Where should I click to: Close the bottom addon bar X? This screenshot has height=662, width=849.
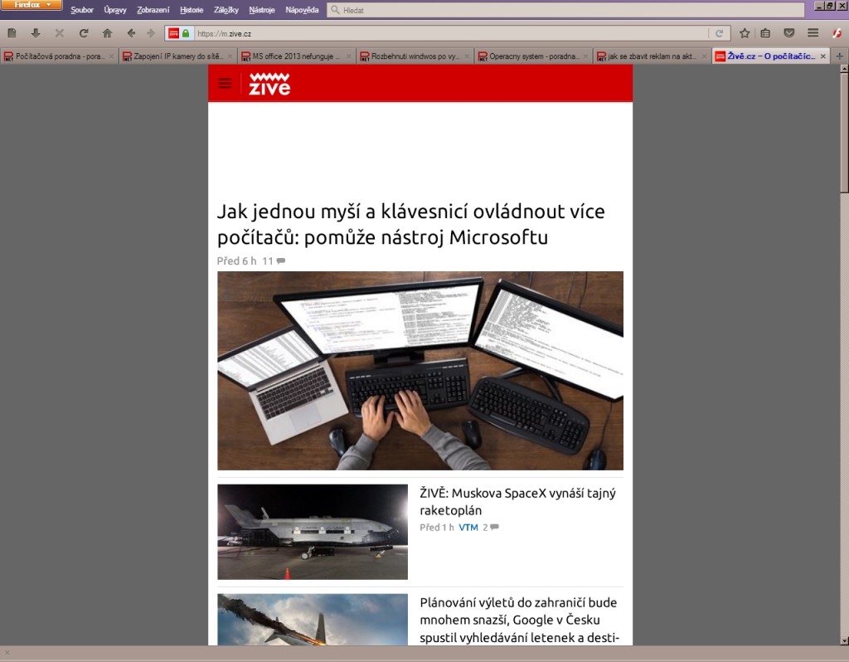pos(7,653)
